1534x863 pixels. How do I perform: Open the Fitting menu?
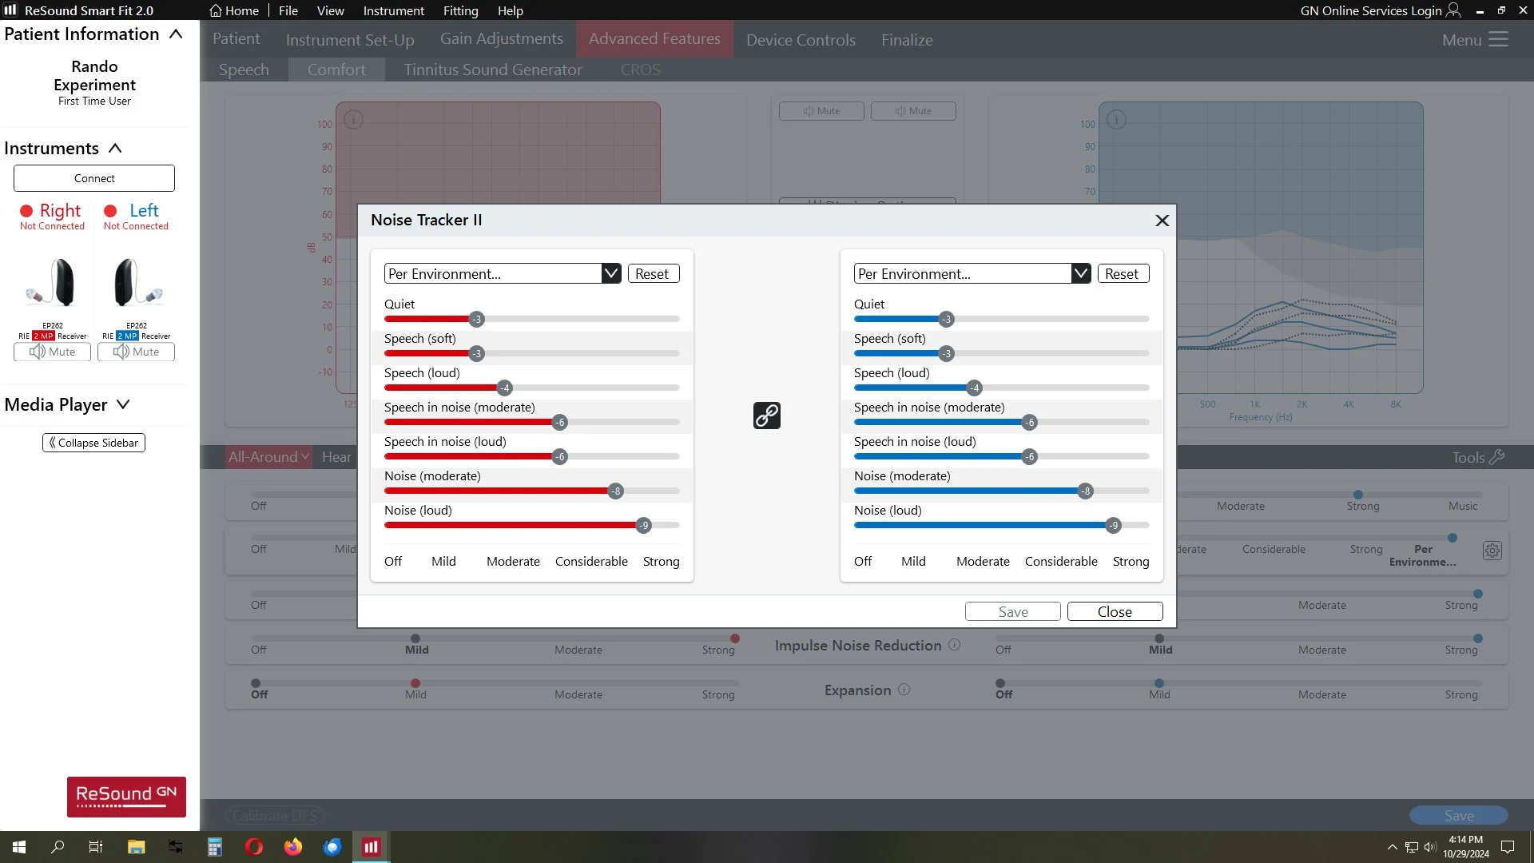click(x=460, y=10)
